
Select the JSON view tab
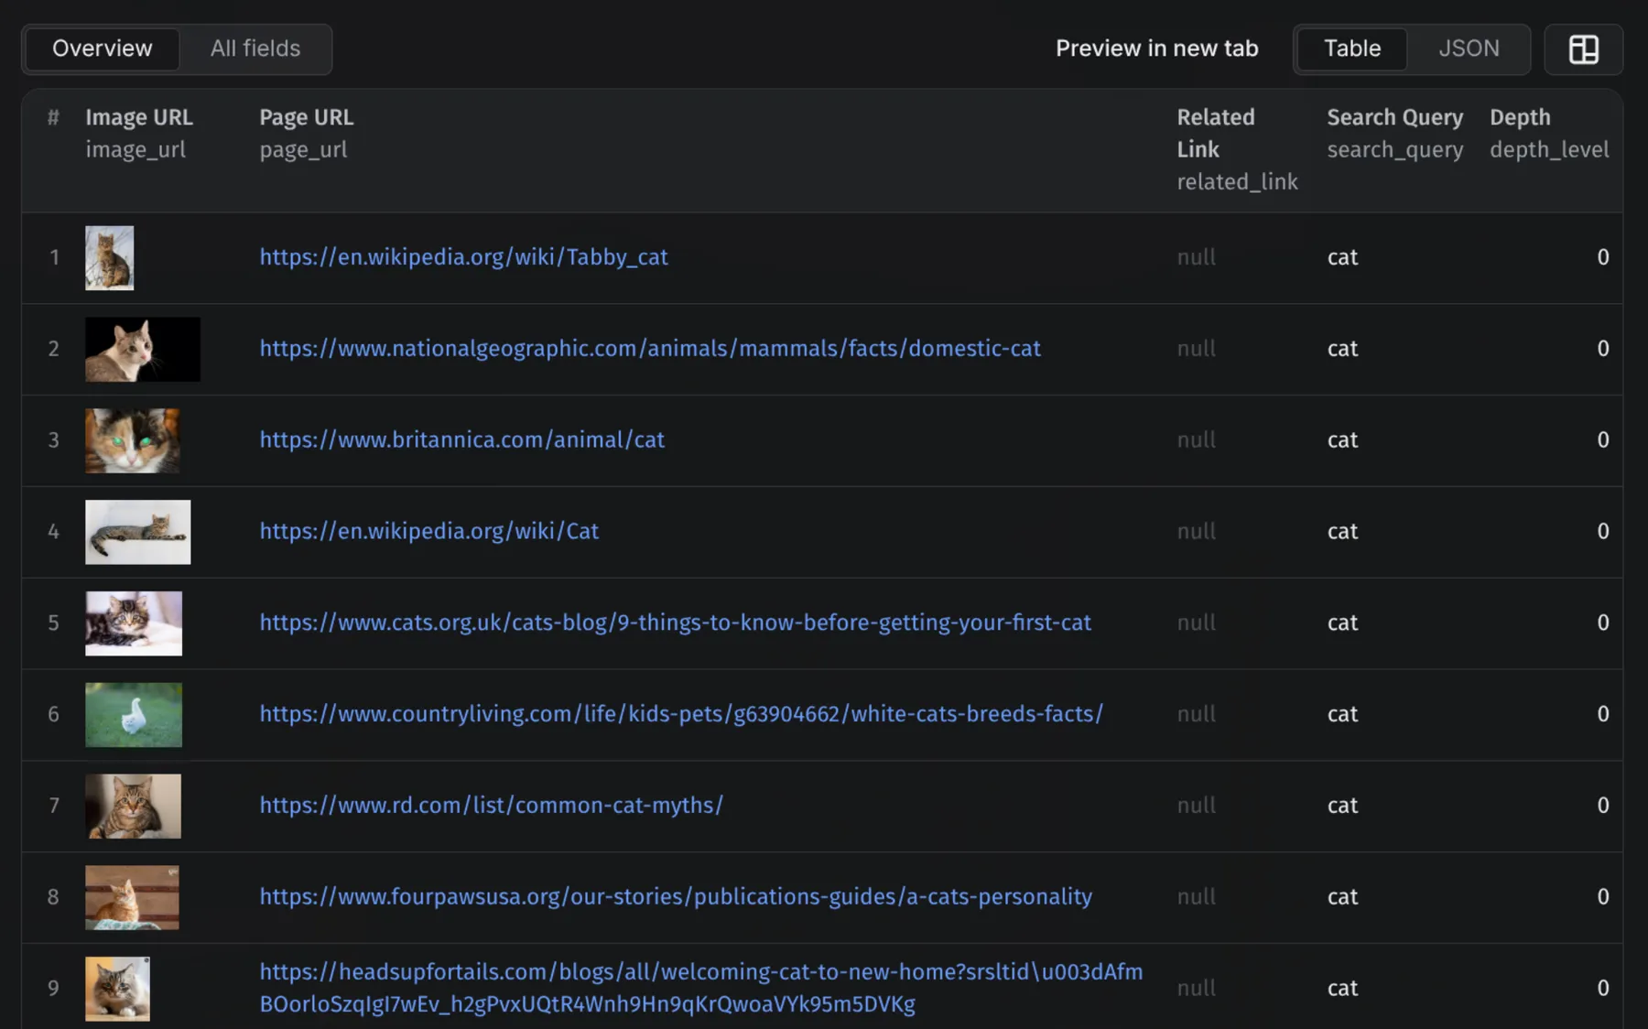pos(1469,49)
